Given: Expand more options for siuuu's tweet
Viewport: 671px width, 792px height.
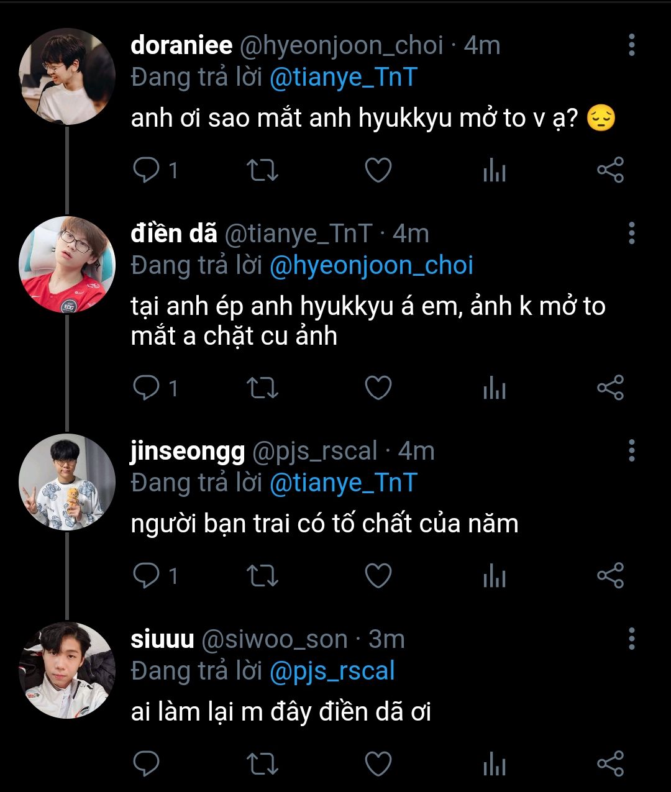Looking at the screenshot, I should [x=631, y=639].
